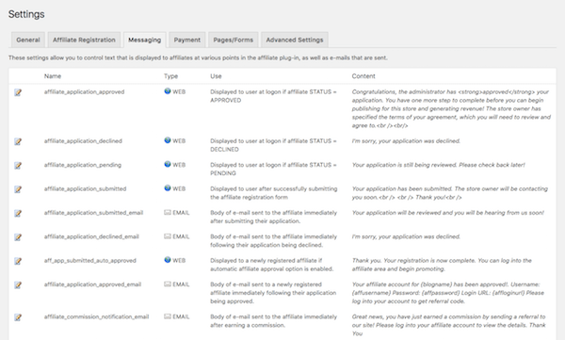Click 'Displayed to user at logon if affiliate STATUS = APPROVED'

click(x=273, y=96)
